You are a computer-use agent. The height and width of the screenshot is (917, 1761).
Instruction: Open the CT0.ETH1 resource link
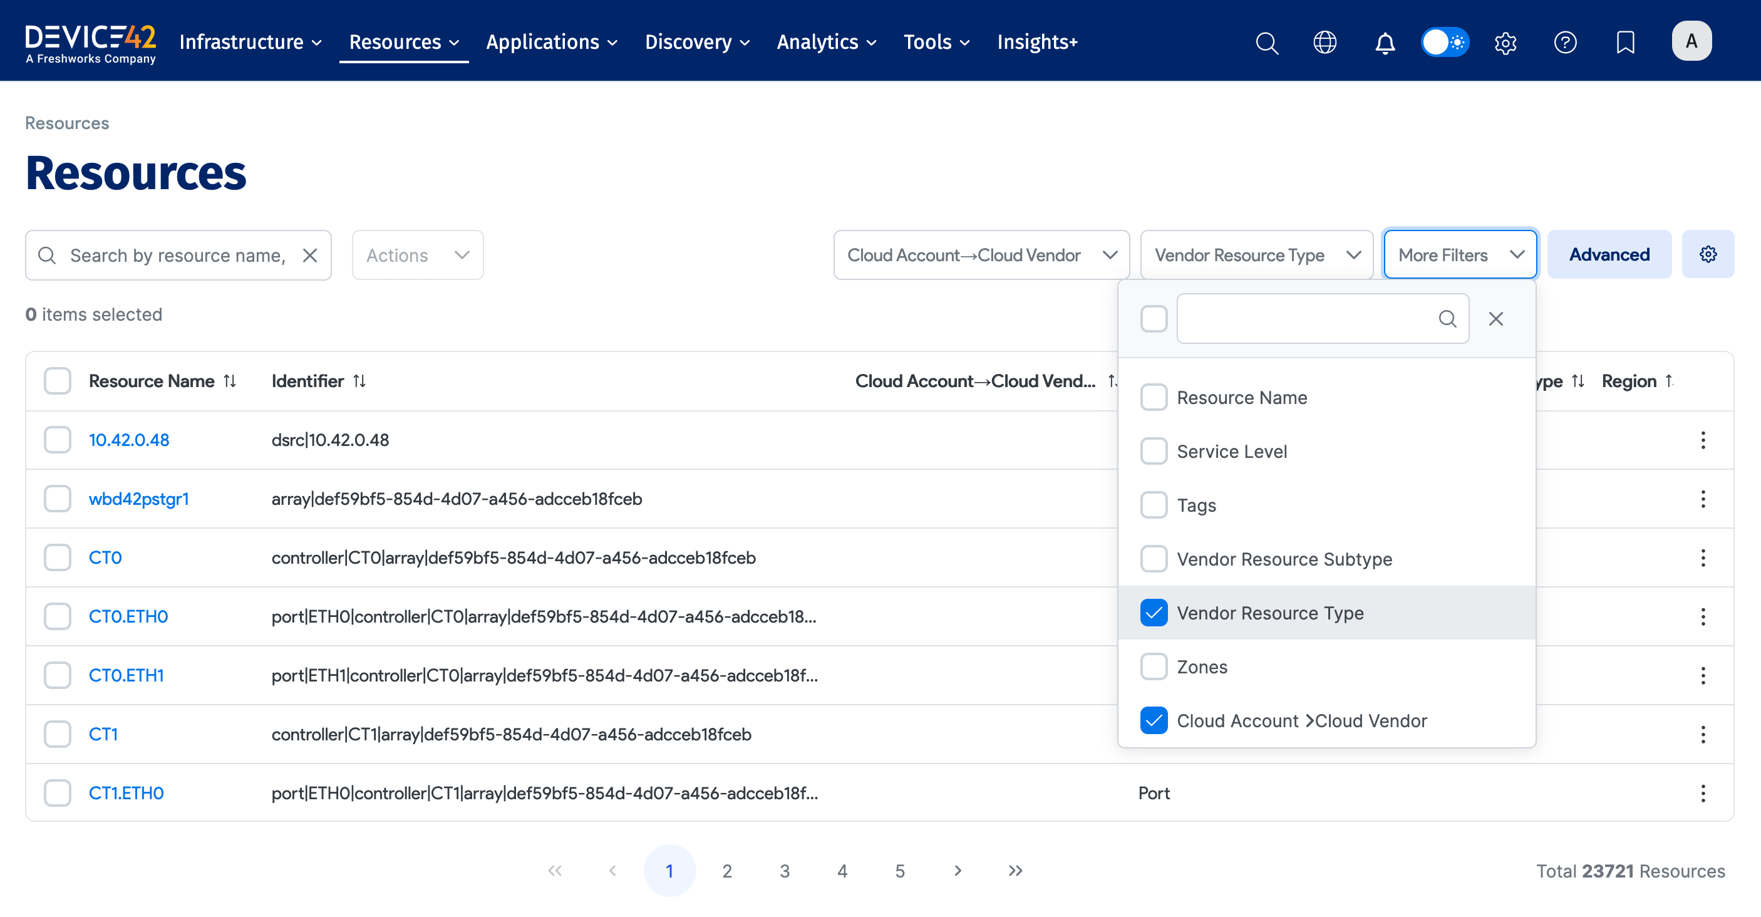[x=127, y=676]
